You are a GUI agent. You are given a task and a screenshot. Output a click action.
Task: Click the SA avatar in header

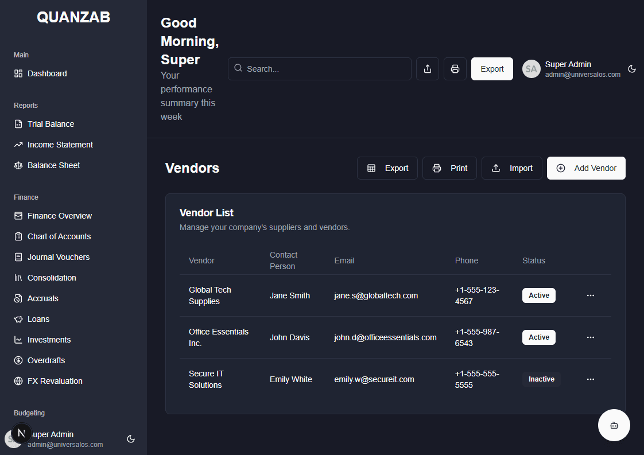pos(531,69)
